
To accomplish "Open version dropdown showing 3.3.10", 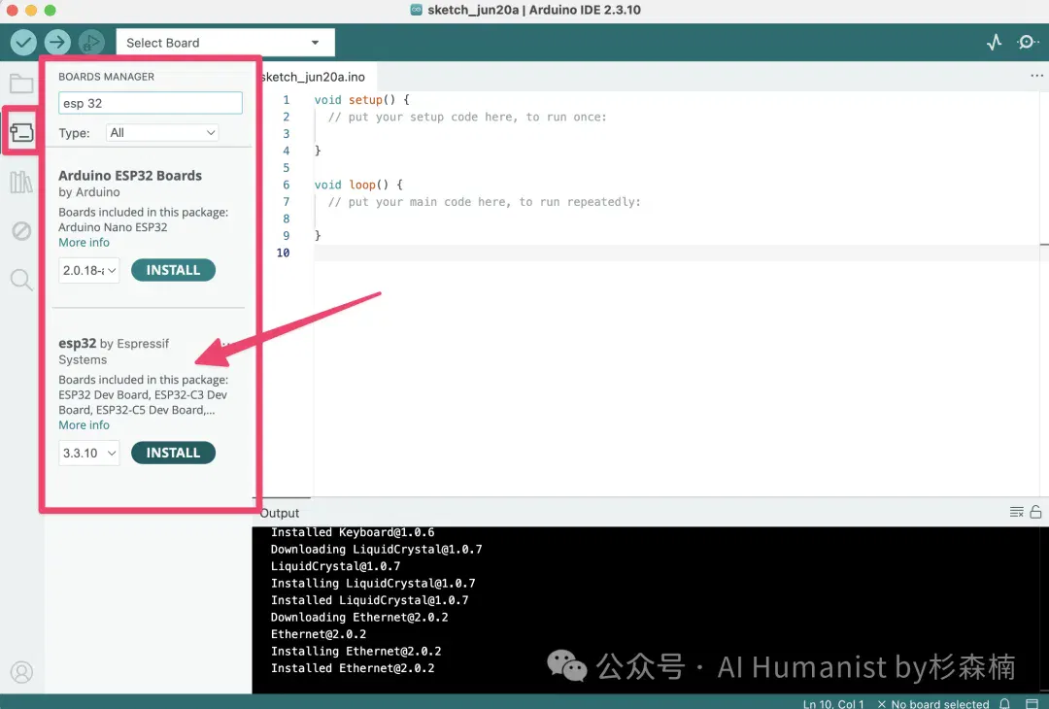I will 89,453.
